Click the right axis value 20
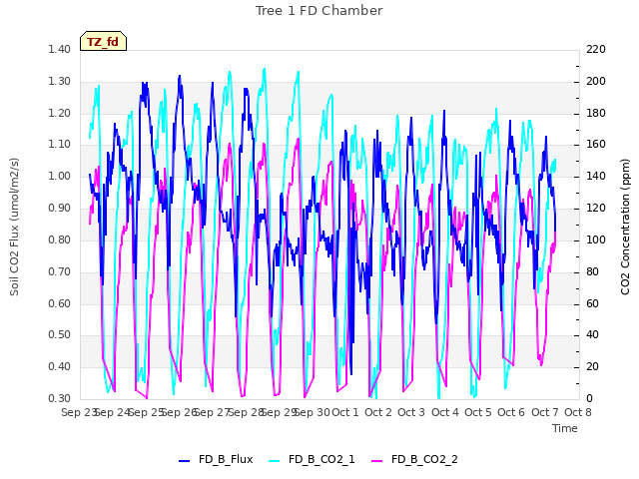Screen dimensions: 639x479 [593, 367]
